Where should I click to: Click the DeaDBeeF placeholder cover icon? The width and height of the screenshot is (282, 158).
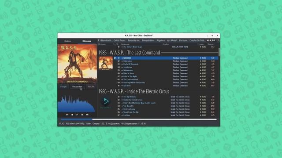coord(106,102)
